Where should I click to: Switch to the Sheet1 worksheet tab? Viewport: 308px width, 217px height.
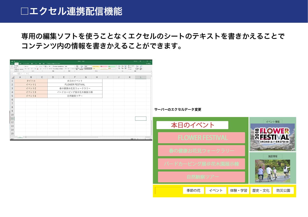tap(20, 137)
